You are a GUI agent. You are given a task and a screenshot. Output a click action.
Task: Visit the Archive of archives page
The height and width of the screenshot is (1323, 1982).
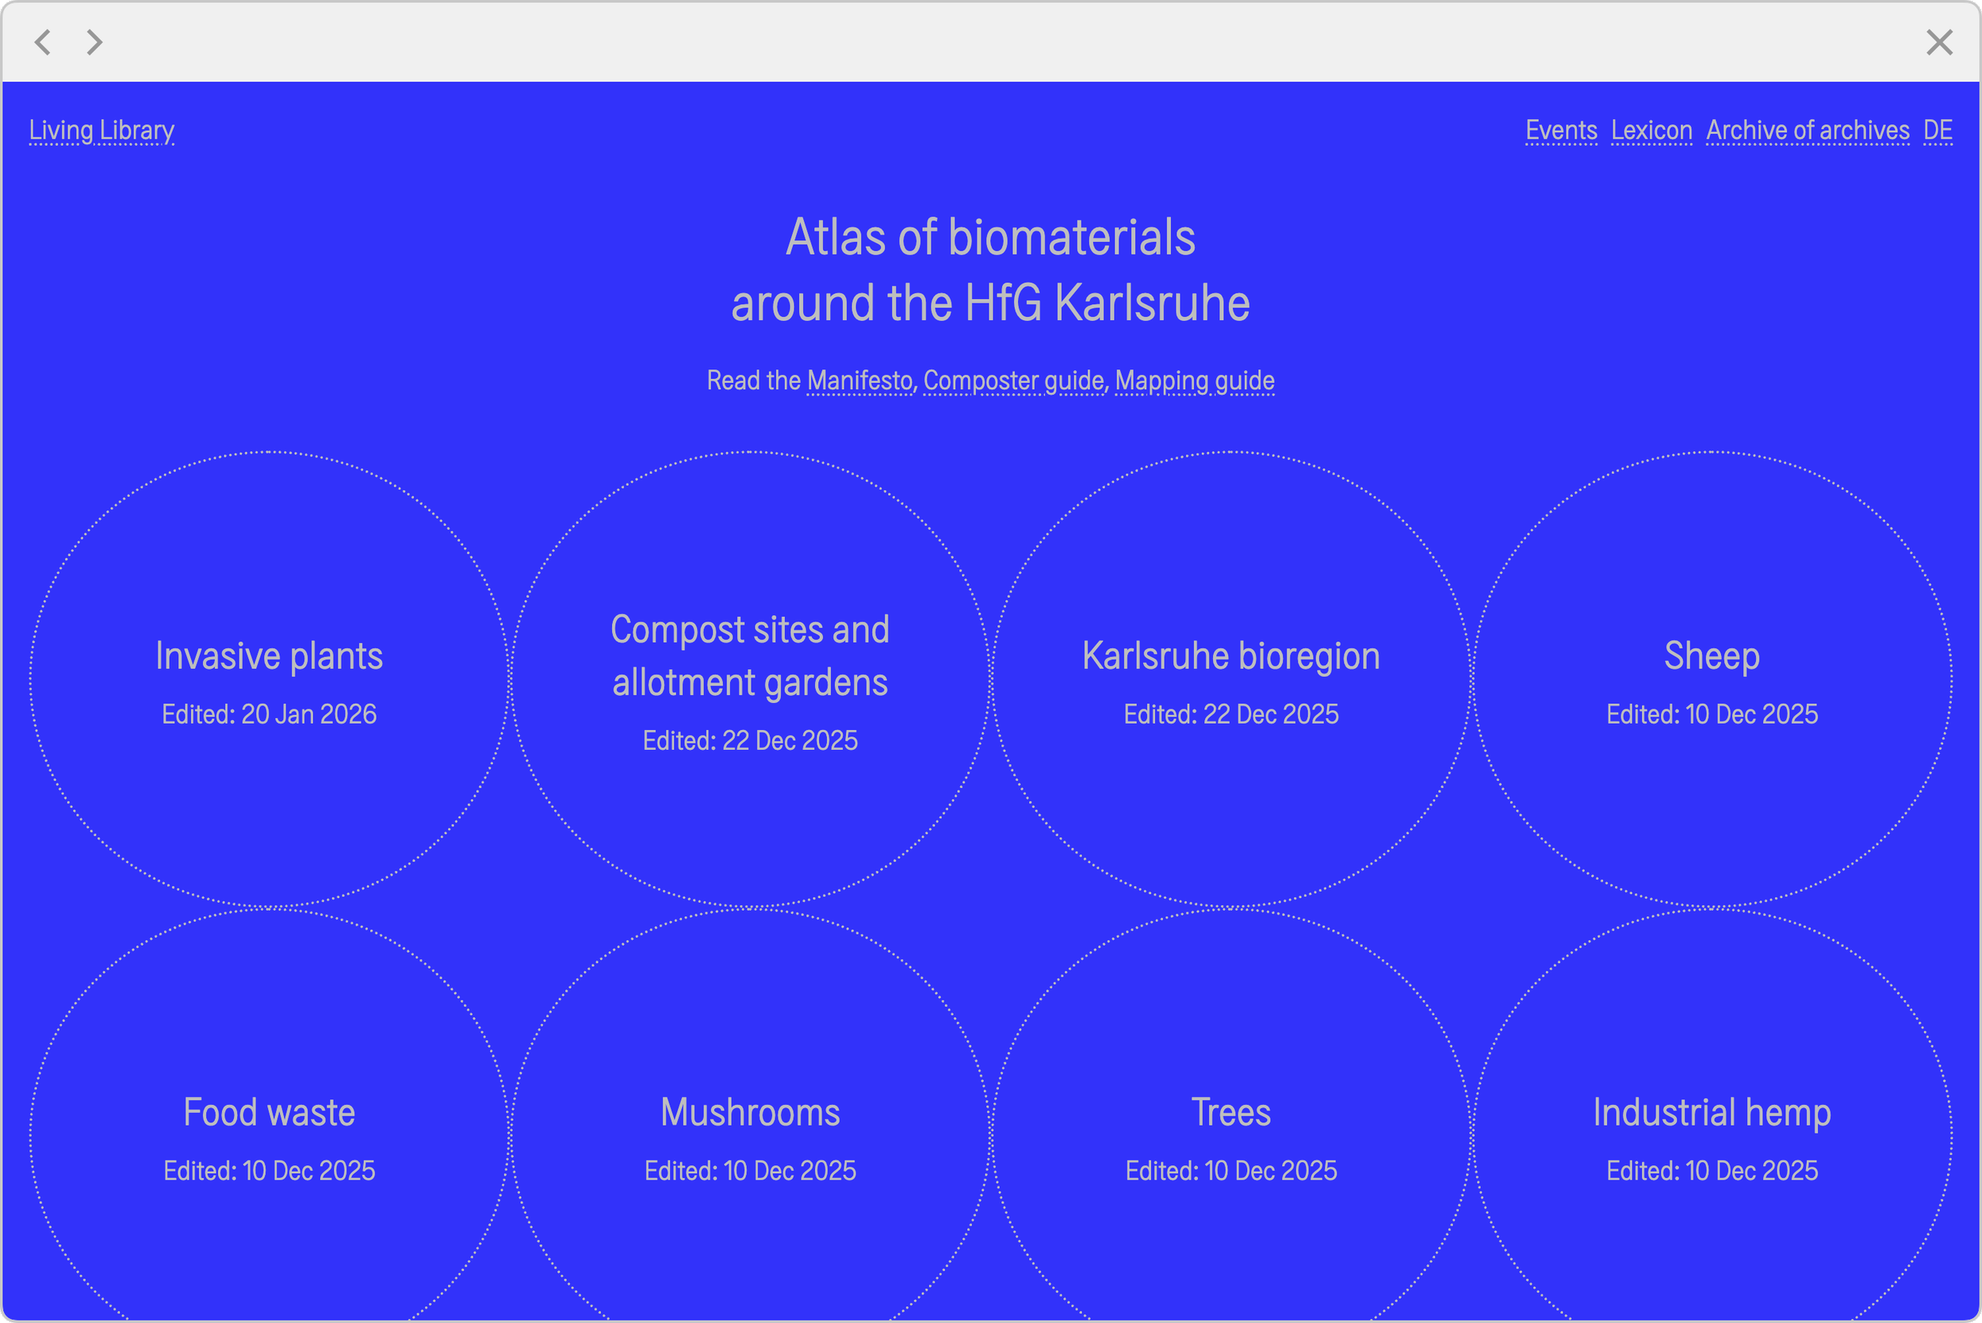pos(1807,130)
